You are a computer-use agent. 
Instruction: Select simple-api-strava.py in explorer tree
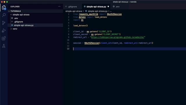24,25
